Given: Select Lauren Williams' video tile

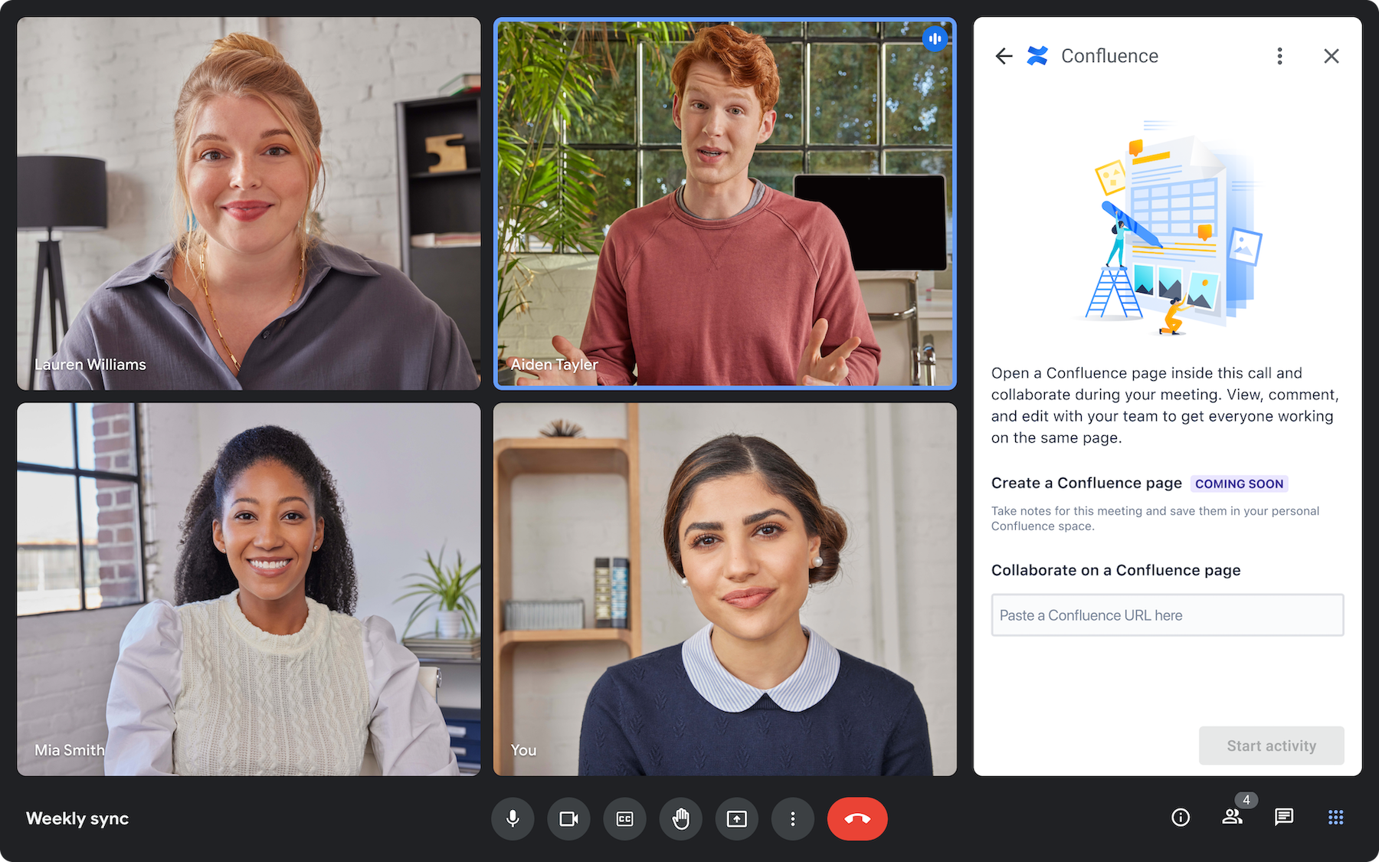Looking at the screenshot, I should (249, 204).
